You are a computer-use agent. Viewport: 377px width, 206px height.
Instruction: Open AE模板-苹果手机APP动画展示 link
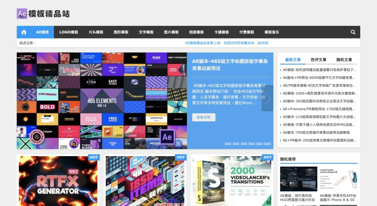338,198
